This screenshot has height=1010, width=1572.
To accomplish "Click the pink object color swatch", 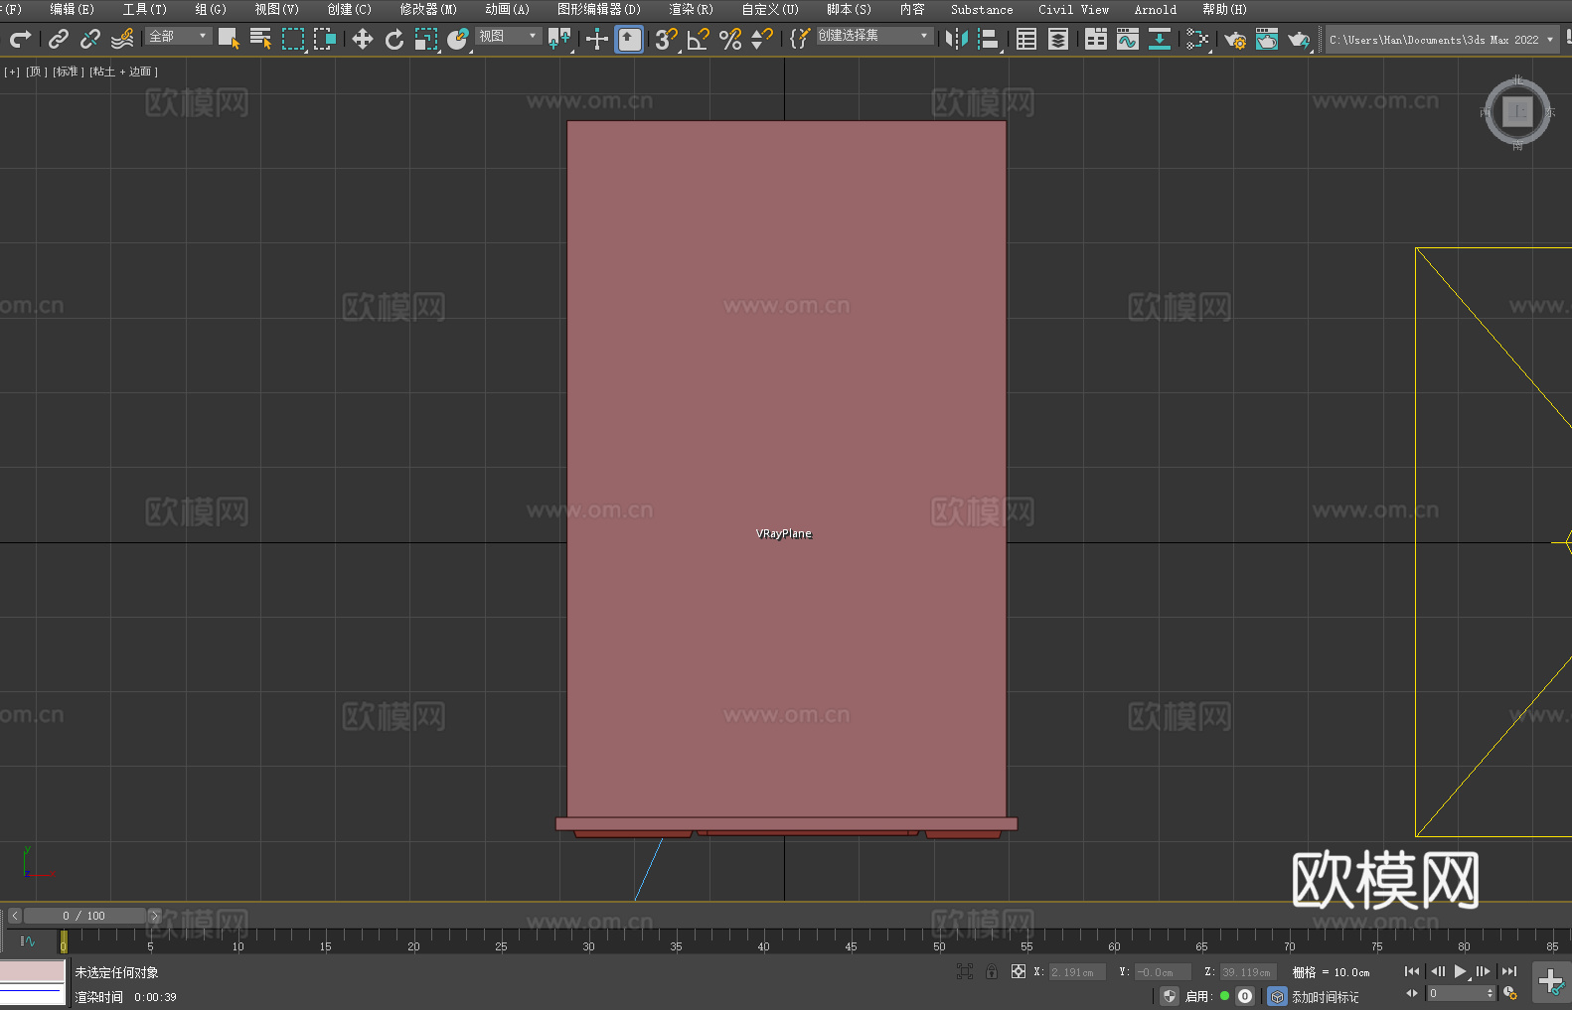I will point(33,970).
